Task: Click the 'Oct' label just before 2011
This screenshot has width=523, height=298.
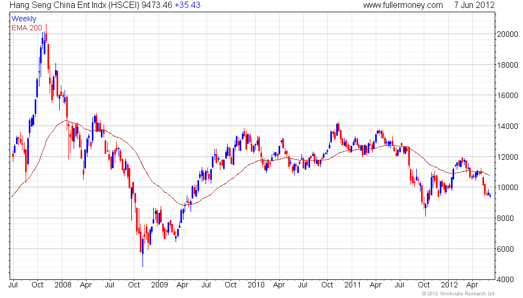Action: point(327,285)
